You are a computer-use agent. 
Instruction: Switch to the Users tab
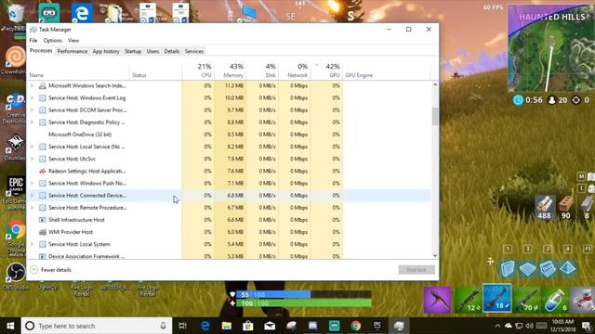(x=152, y=51)
